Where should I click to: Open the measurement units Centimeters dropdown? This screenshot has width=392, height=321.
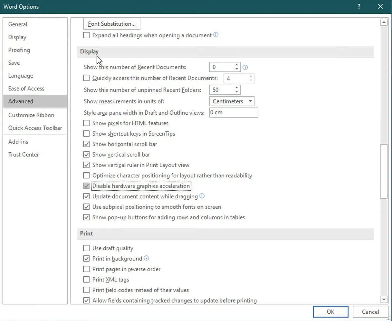pyautogui.click(x=232, y=101)
